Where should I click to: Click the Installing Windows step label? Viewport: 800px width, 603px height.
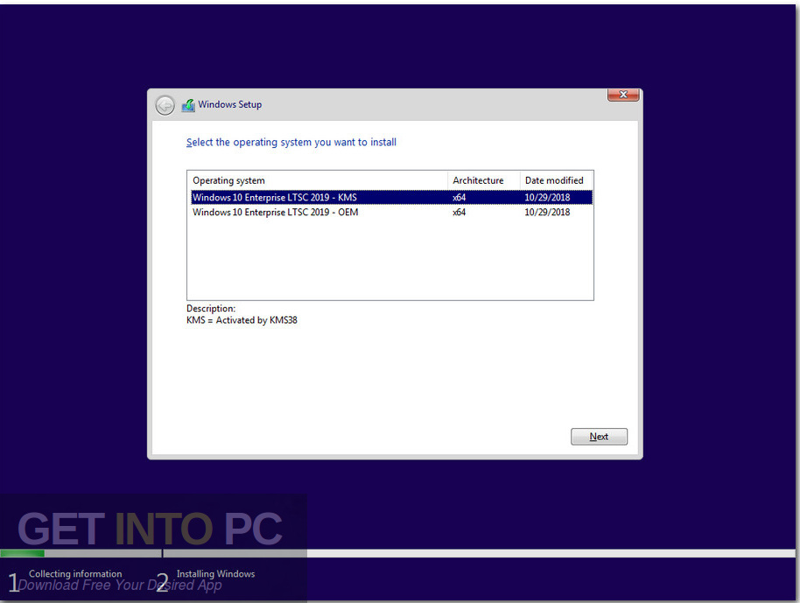(x=215, y=573)
